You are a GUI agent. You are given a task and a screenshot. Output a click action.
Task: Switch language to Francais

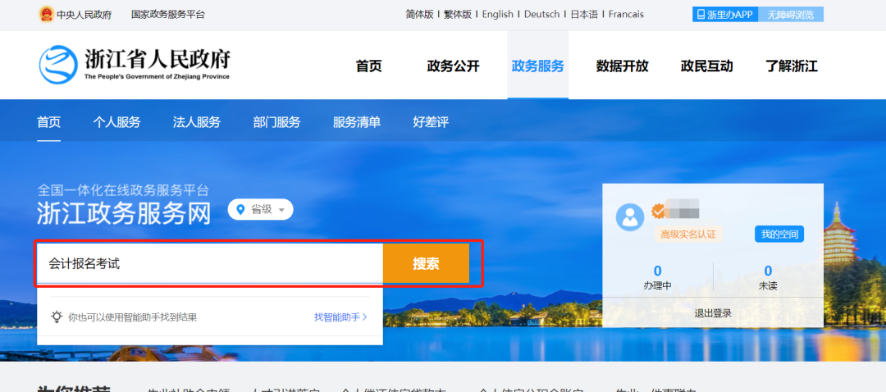coord(626,14)
